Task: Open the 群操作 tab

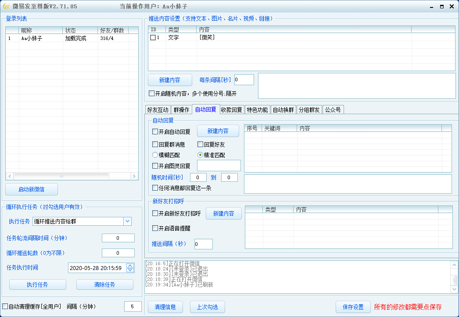Action: click(x=182, y=109)
